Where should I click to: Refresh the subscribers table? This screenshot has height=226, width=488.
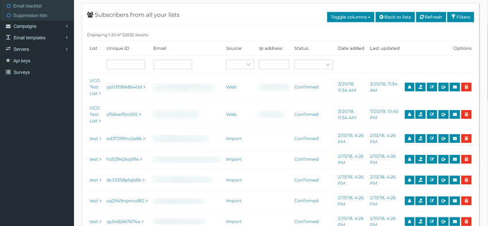(431, 17)
